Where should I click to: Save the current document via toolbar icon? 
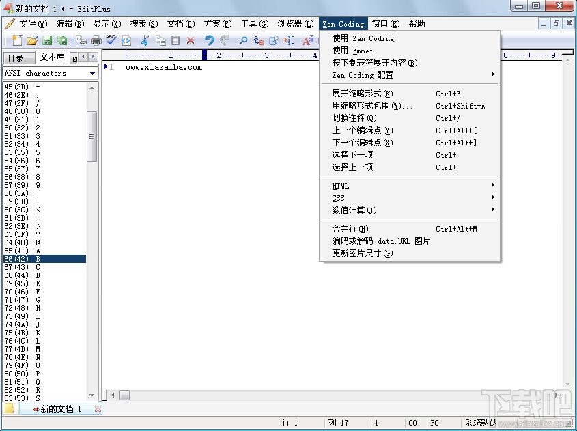pyautogui.click(x=46, y=40)
